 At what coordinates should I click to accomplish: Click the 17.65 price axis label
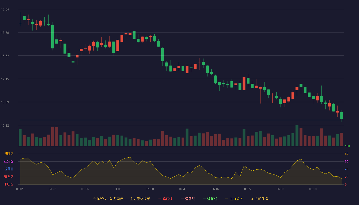(x=5, y=9)
